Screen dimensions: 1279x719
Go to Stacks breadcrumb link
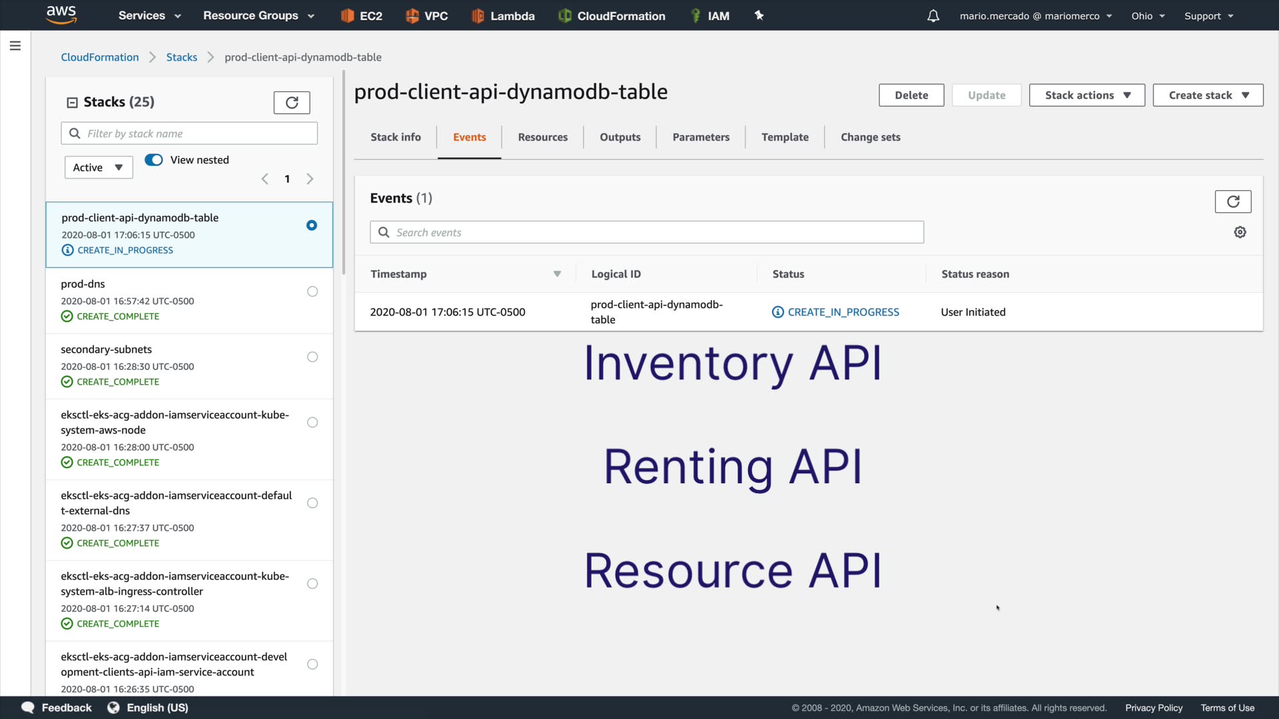(181, 57)
